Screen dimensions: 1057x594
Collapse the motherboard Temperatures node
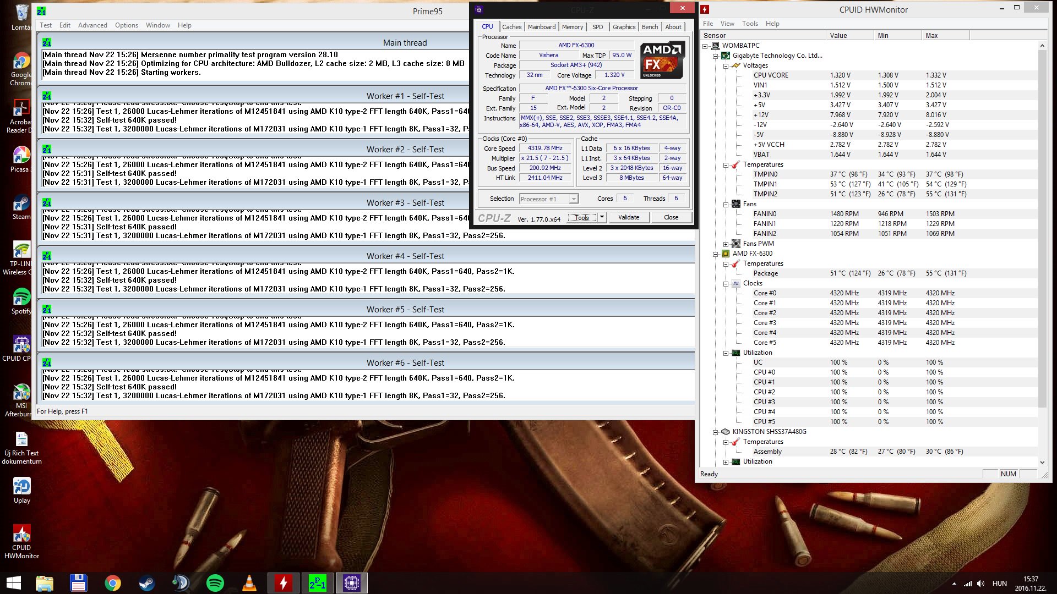[x=726, y=164]
